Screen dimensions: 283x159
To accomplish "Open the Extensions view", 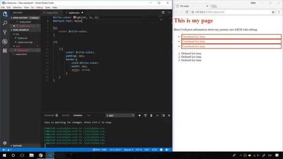I will pyautogui.click(x=5, y=51).
